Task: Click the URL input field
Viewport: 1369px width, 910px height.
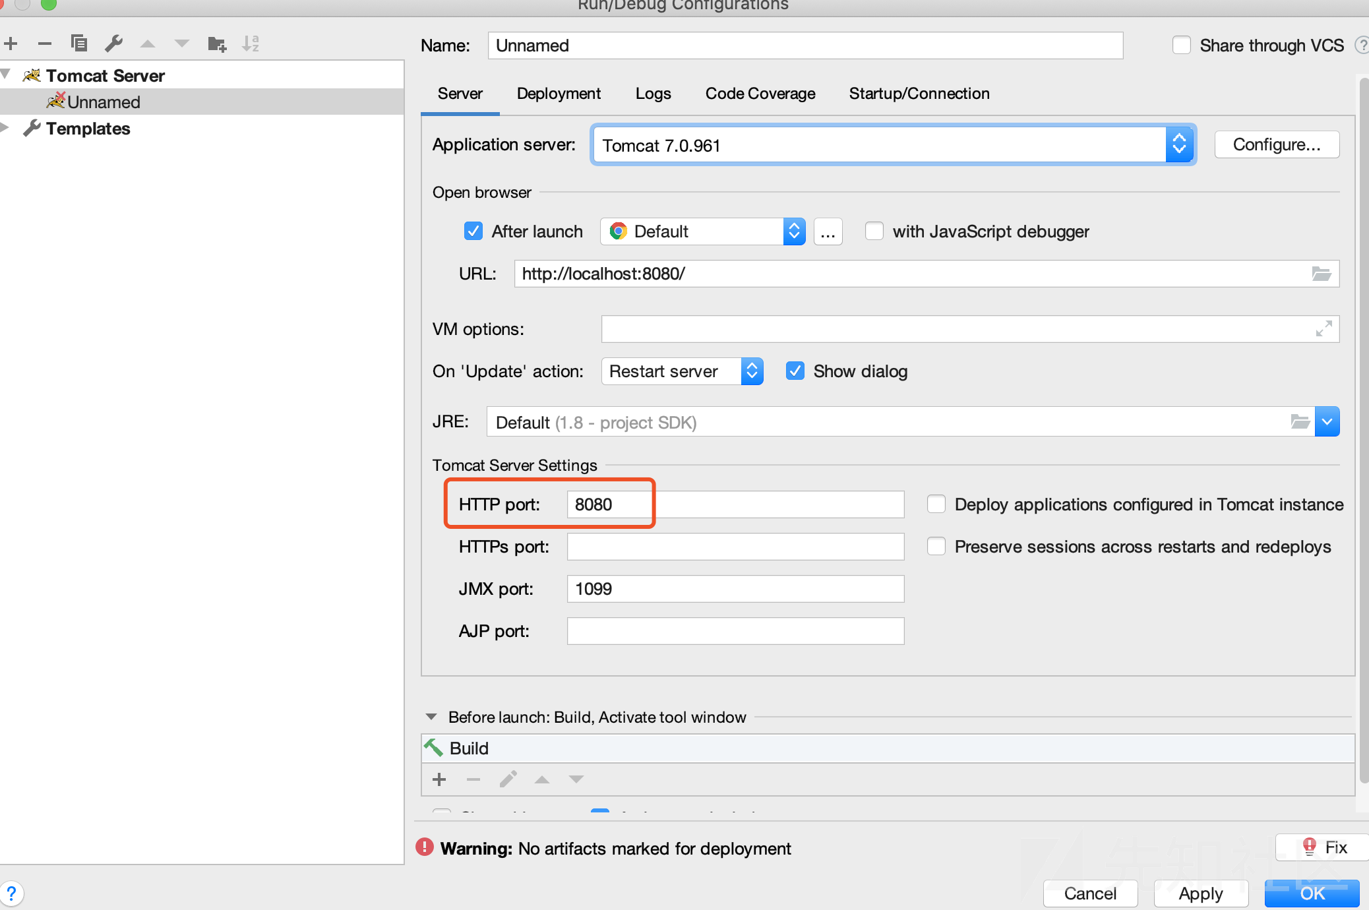Action: point(927,274)
